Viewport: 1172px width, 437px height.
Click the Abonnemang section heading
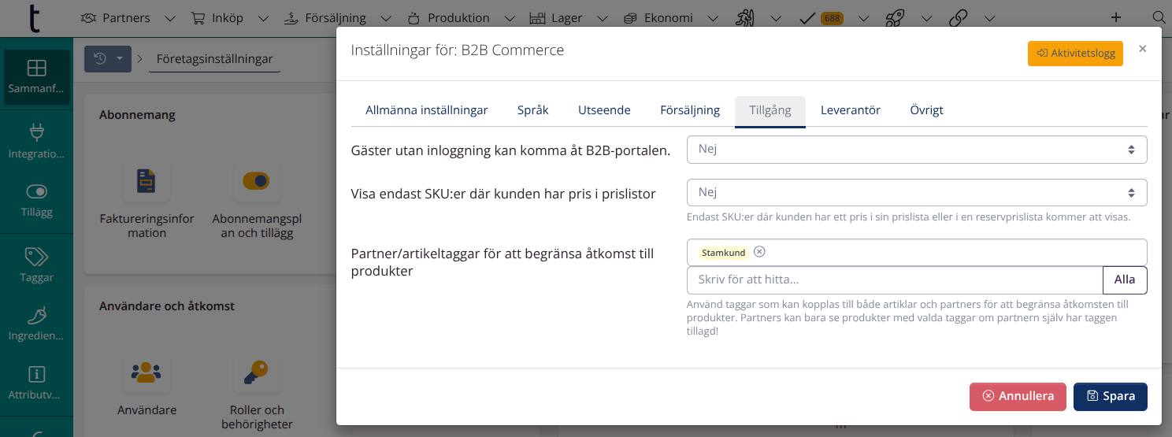tap(137, 115)
